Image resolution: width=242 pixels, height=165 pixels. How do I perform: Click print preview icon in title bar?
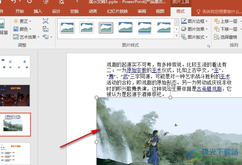[x=61, y=1]
